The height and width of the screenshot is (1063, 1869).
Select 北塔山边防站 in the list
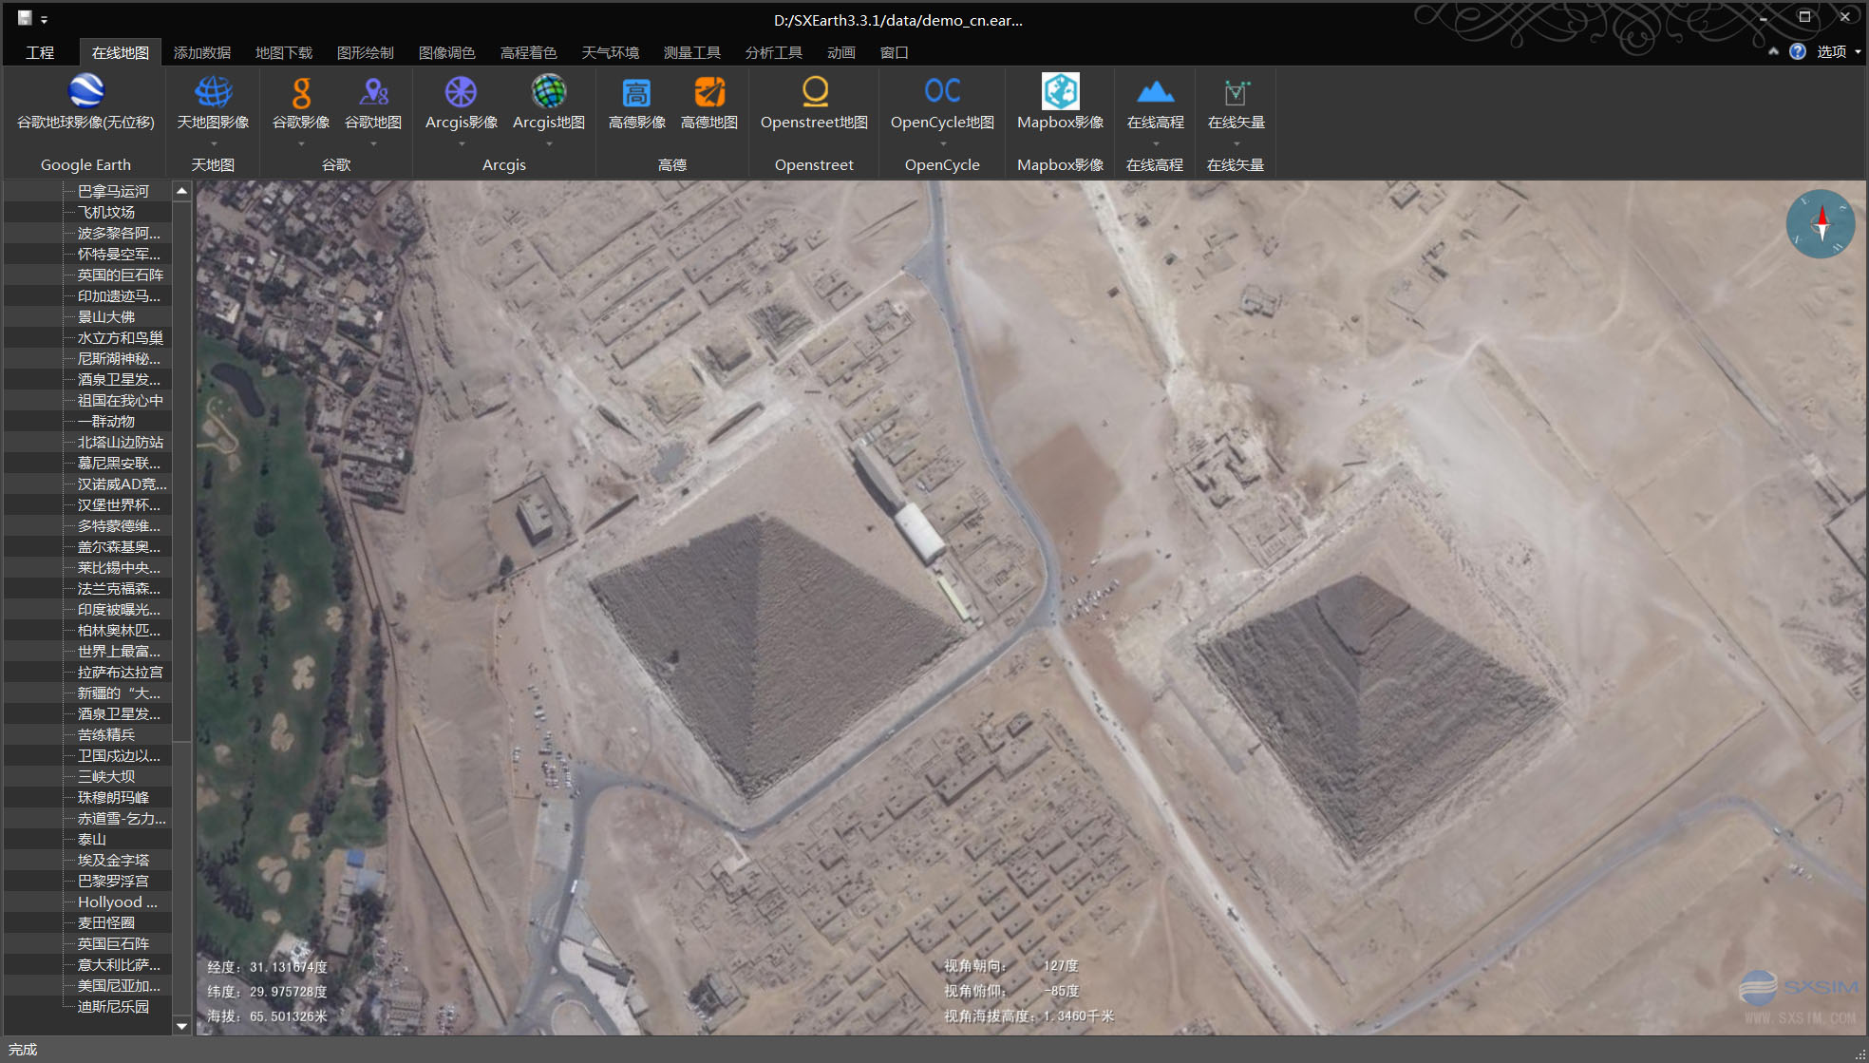(121, 442)
